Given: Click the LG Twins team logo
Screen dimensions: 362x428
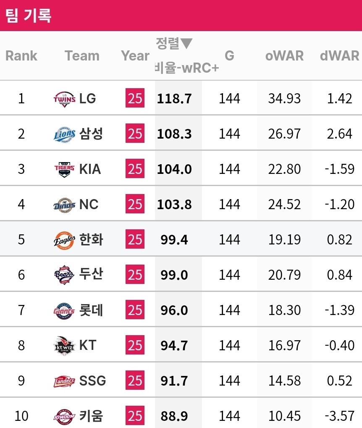Looking at the screenshot, I should point(65,99).
